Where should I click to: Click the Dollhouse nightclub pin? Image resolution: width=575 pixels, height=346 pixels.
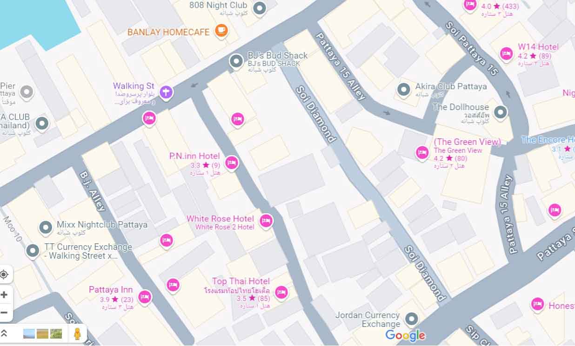tap(501, 112)
